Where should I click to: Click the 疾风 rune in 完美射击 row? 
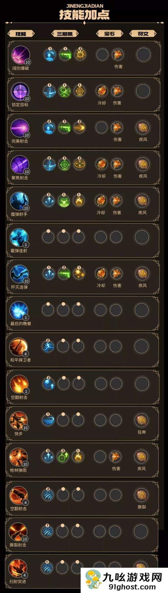[x=143, y=127]
